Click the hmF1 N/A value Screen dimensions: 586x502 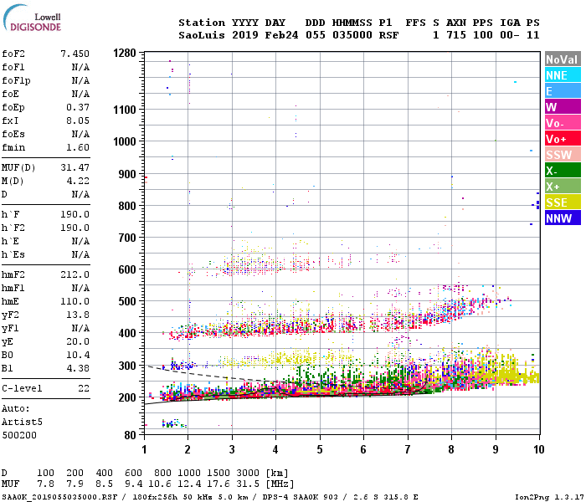coord(80,288)
